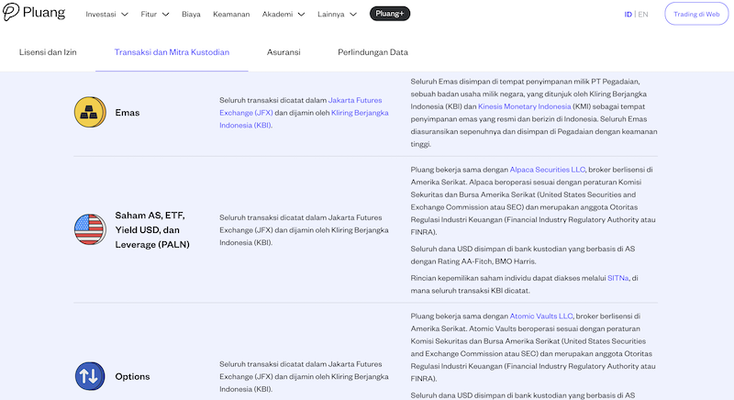
Task: Click the Saham AS, ETF, Yield USD heading
Action: tap(152, 229)
